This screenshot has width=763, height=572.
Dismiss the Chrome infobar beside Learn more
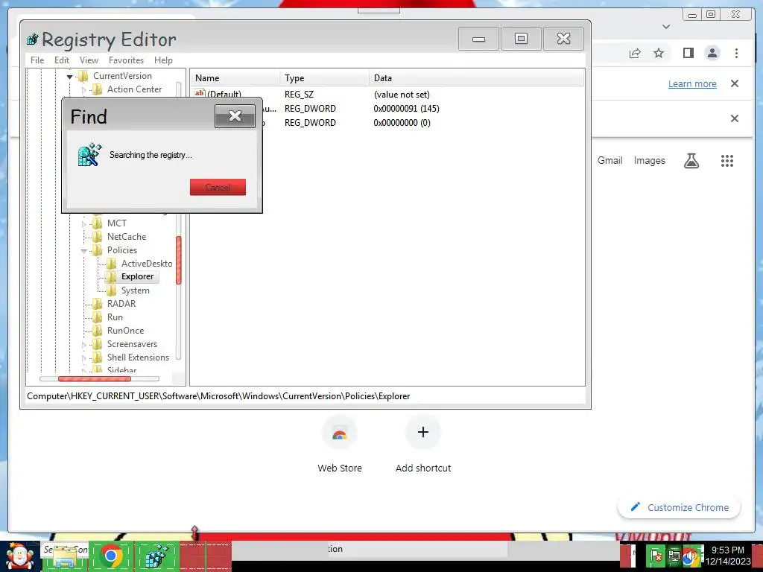(x=734, y=83)
